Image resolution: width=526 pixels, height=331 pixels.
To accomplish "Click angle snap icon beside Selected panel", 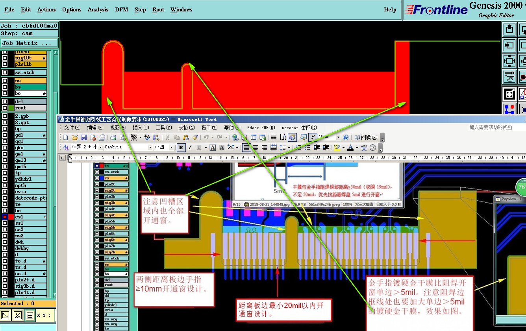I will pos(18,315).
